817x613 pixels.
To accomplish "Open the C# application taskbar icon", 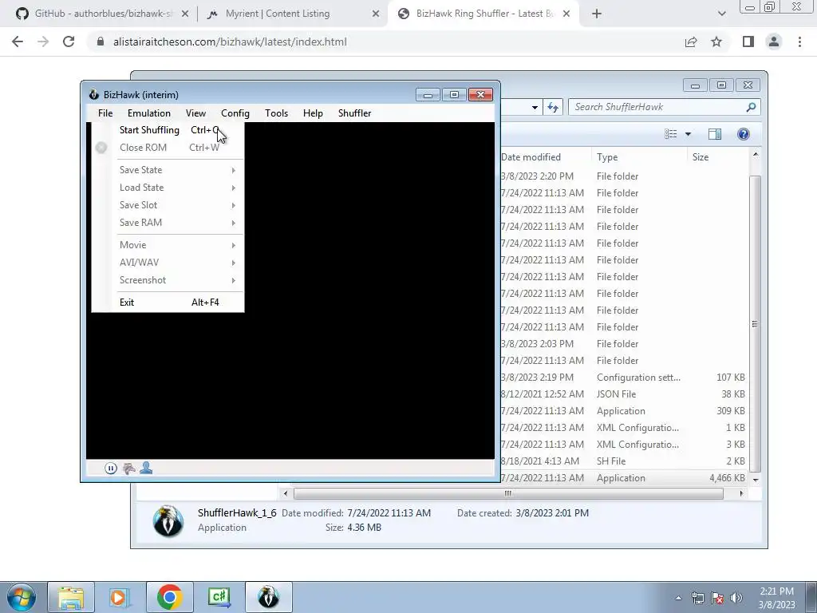I will (219, 597).
